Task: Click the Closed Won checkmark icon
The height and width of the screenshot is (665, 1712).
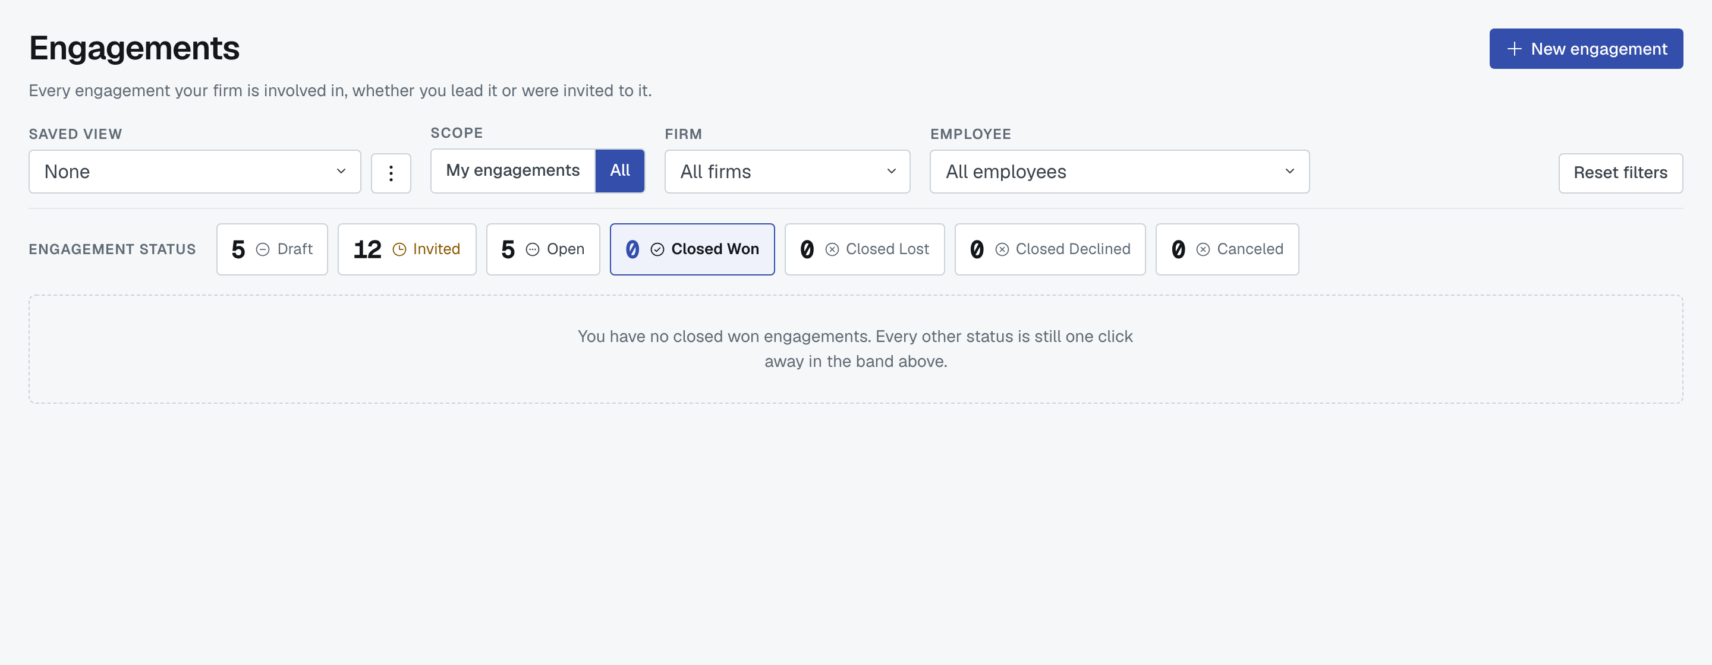Action: [657, 249]
